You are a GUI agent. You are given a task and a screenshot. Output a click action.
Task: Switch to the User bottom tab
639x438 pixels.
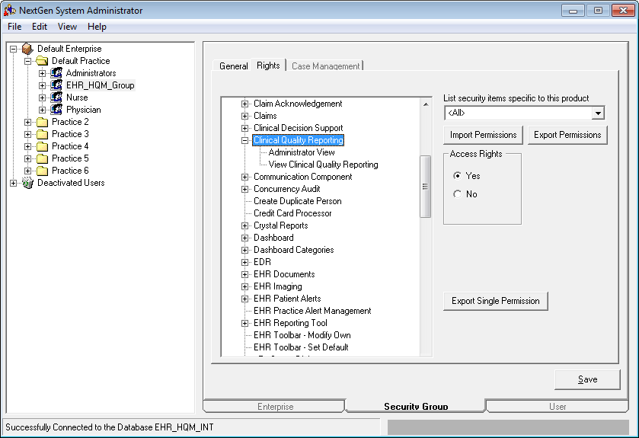[557, 406]
